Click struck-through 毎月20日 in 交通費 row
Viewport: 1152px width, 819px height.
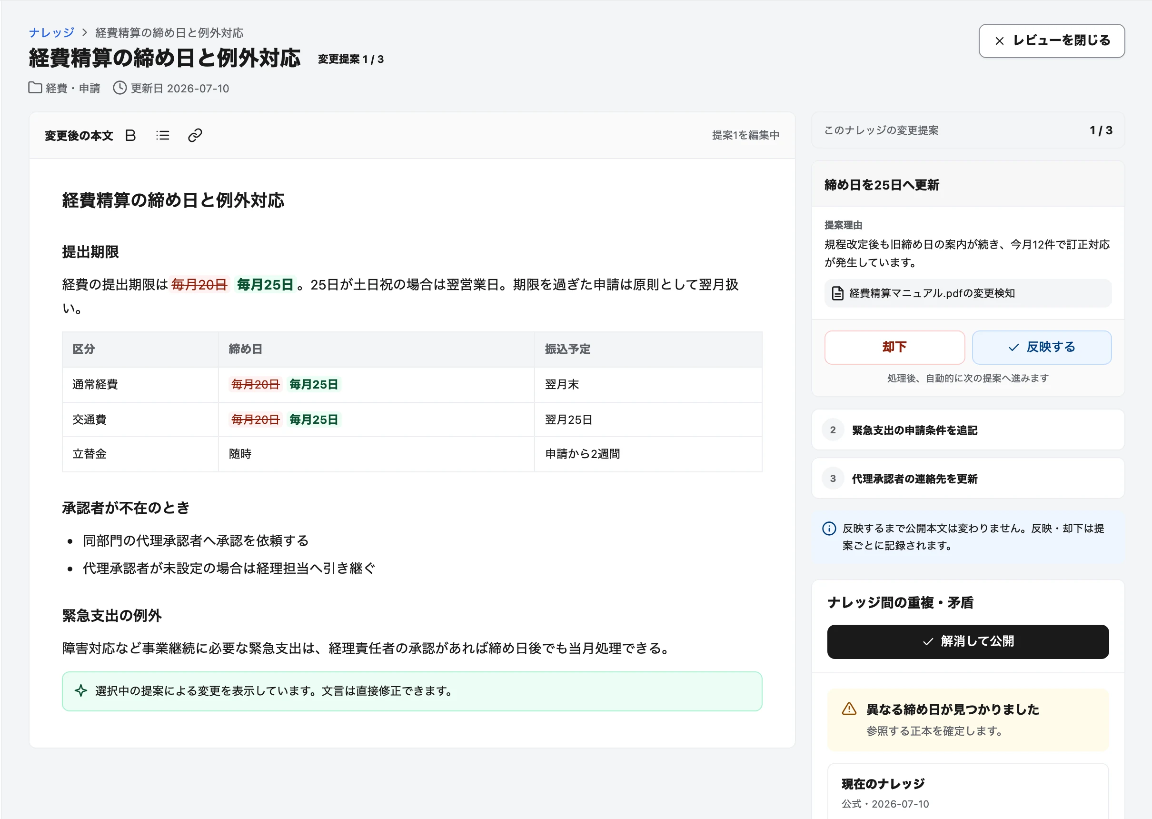click(x=255, y=419)
